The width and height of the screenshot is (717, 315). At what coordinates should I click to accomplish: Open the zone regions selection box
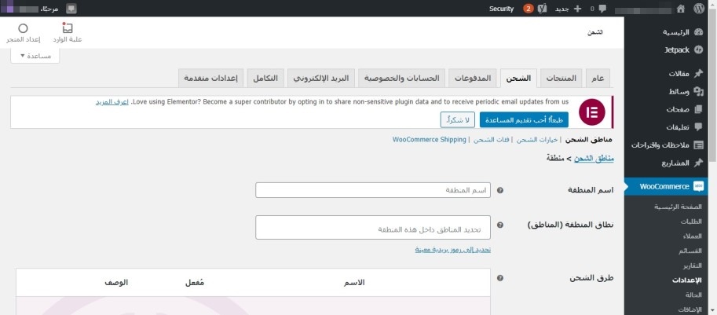(x=373, y=228)
